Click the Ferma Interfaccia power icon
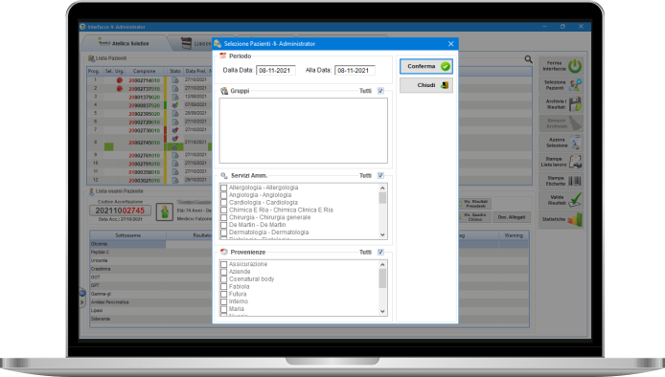 (575, 66)
